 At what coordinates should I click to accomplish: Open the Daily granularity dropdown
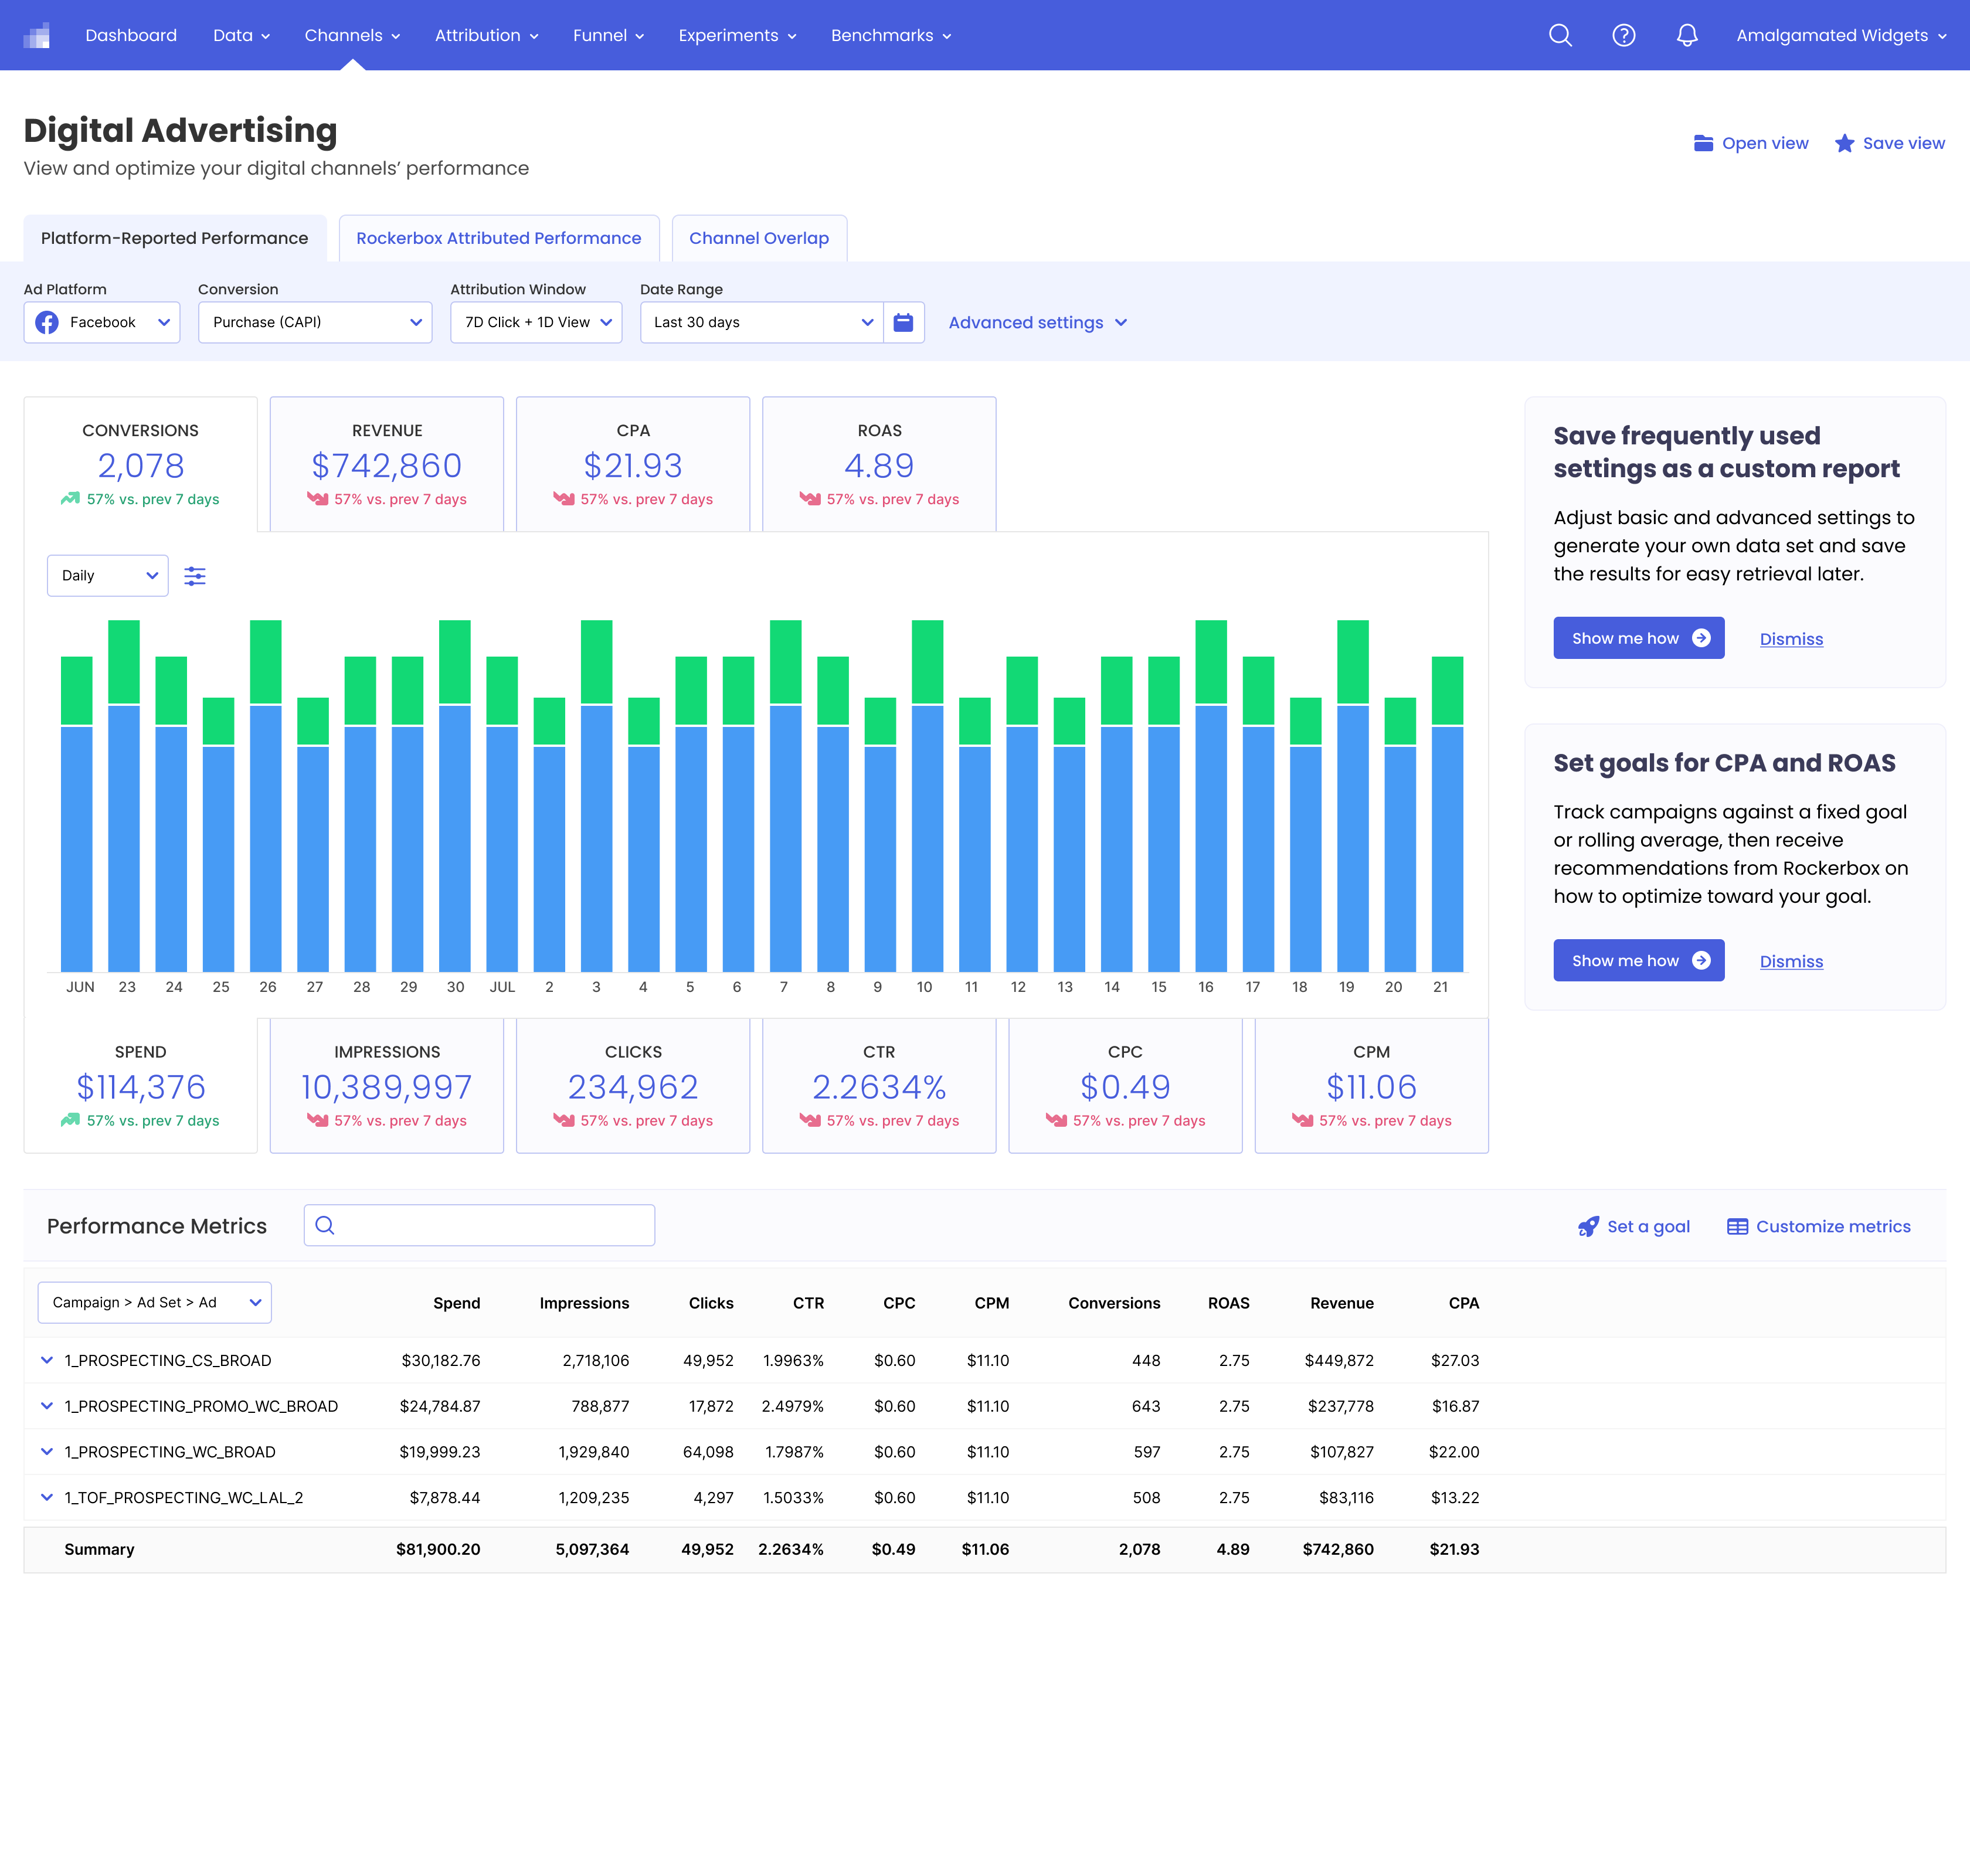click(x=108, y=575)
